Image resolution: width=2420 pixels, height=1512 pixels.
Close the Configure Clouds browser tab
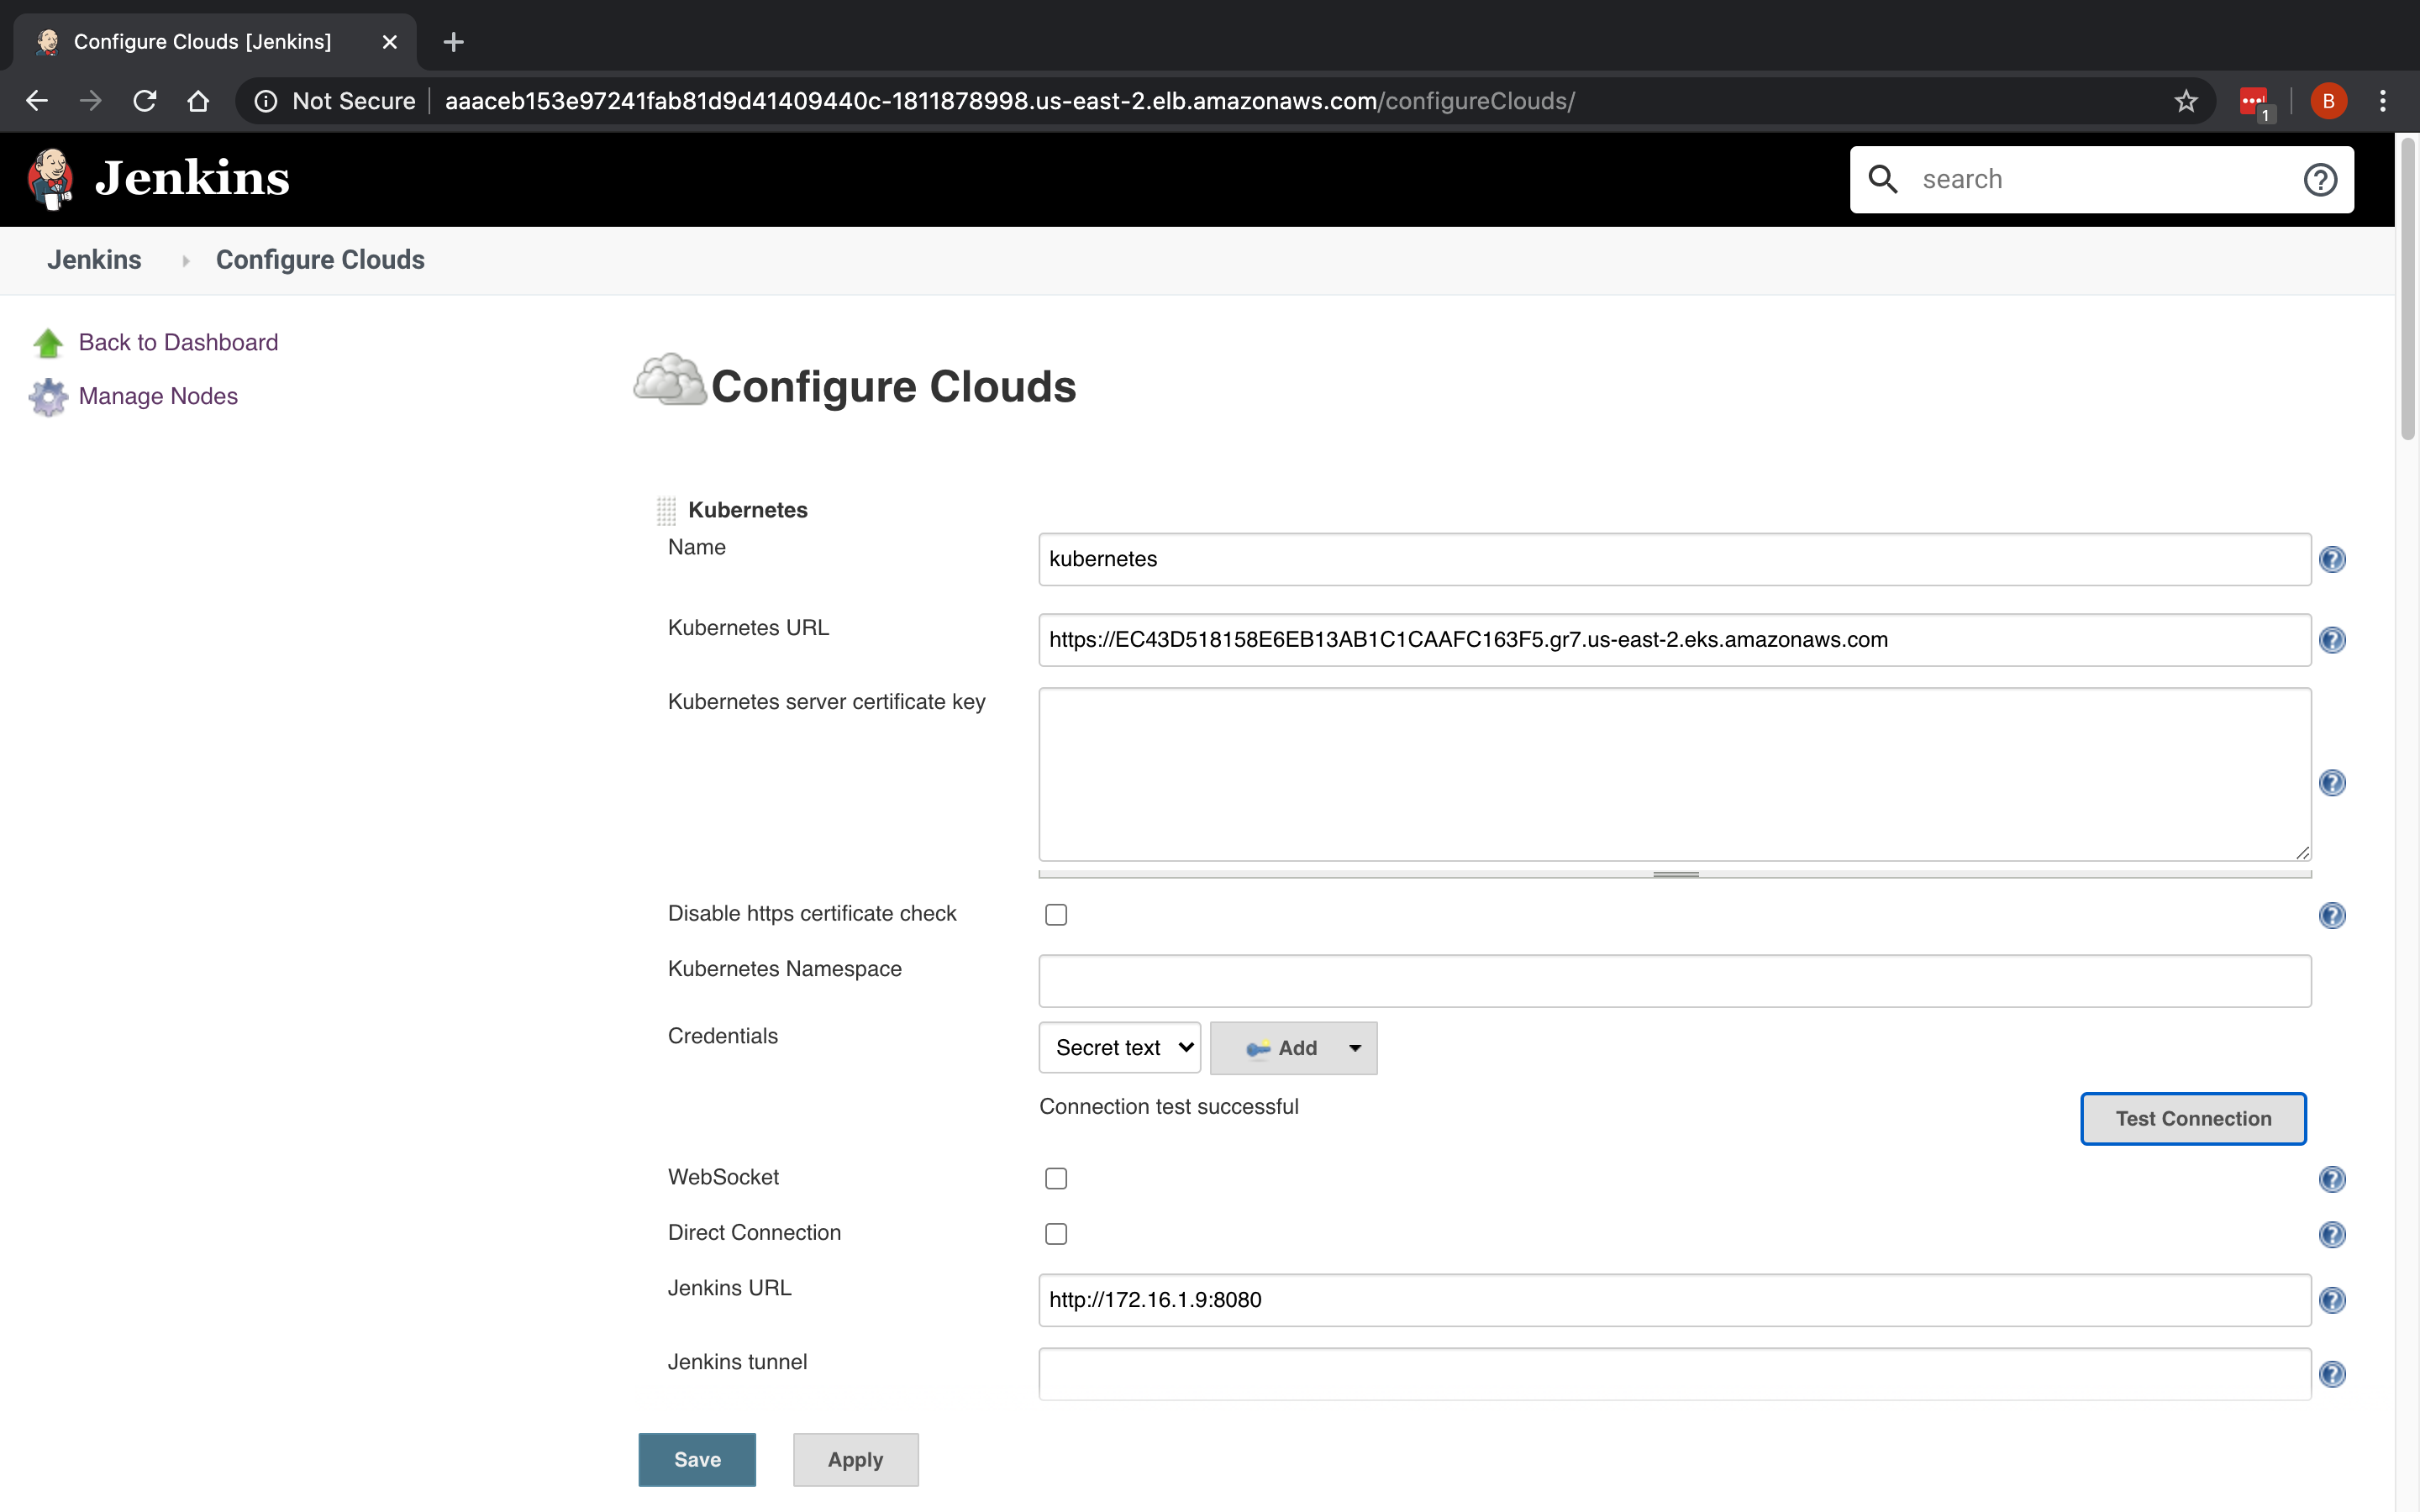coord(390,42)
